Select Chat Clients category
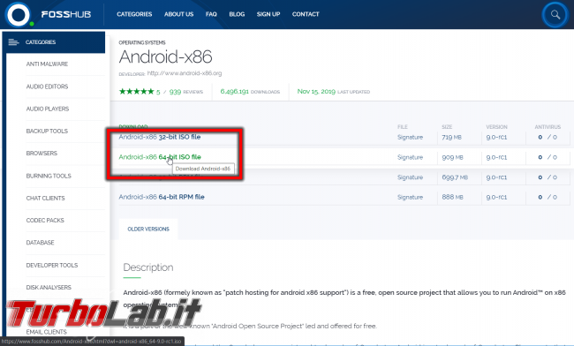This screenshot has width=574, height=346. click(x=45, y=199)
